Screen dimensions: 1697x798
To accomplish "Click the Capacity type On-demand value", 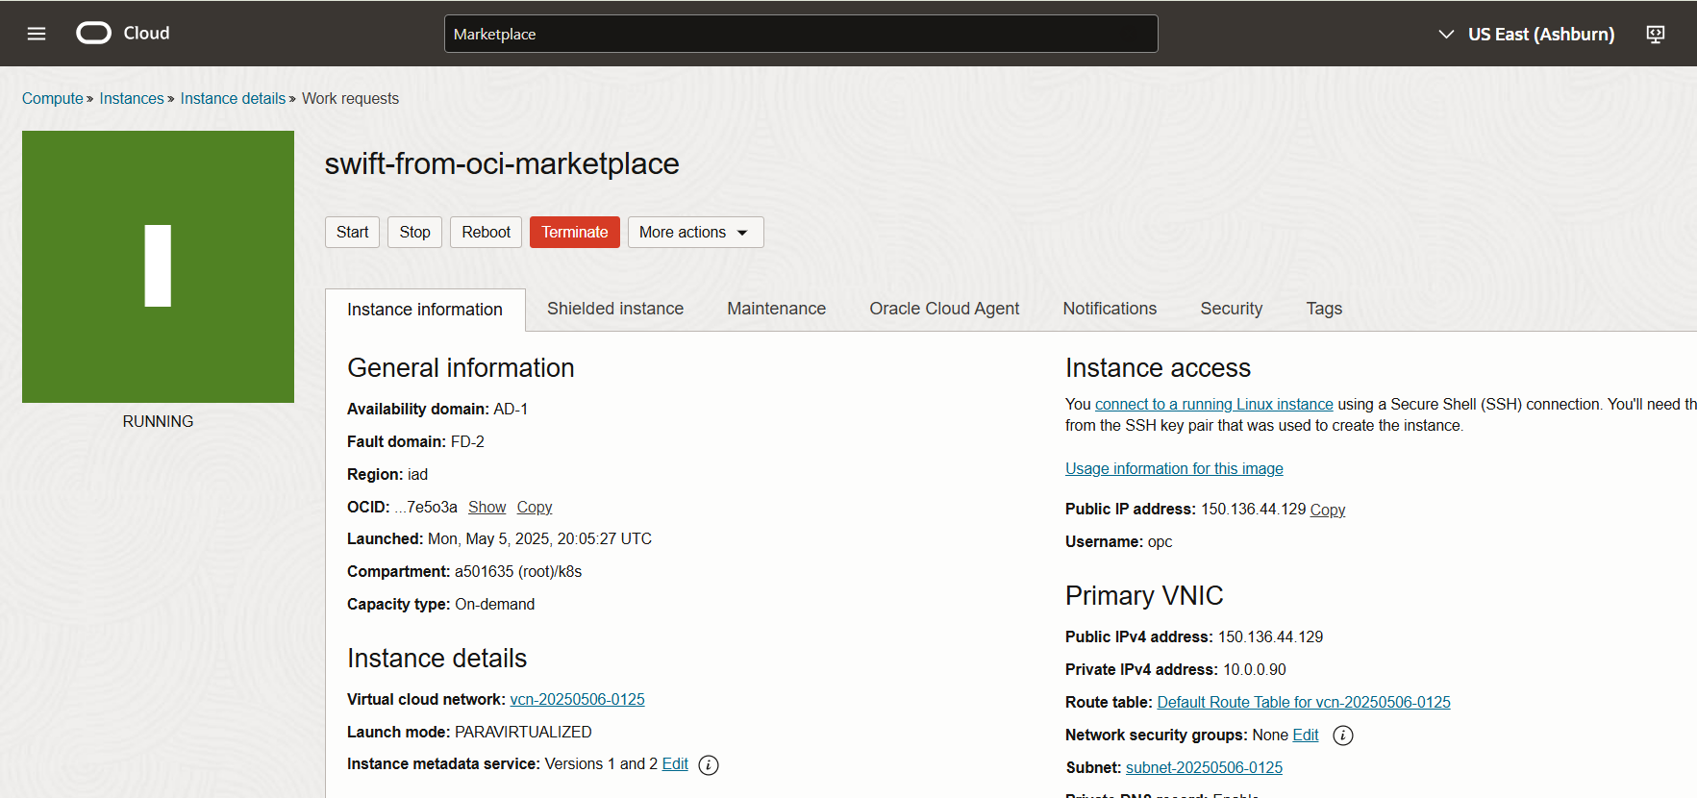I will [495, 604].
